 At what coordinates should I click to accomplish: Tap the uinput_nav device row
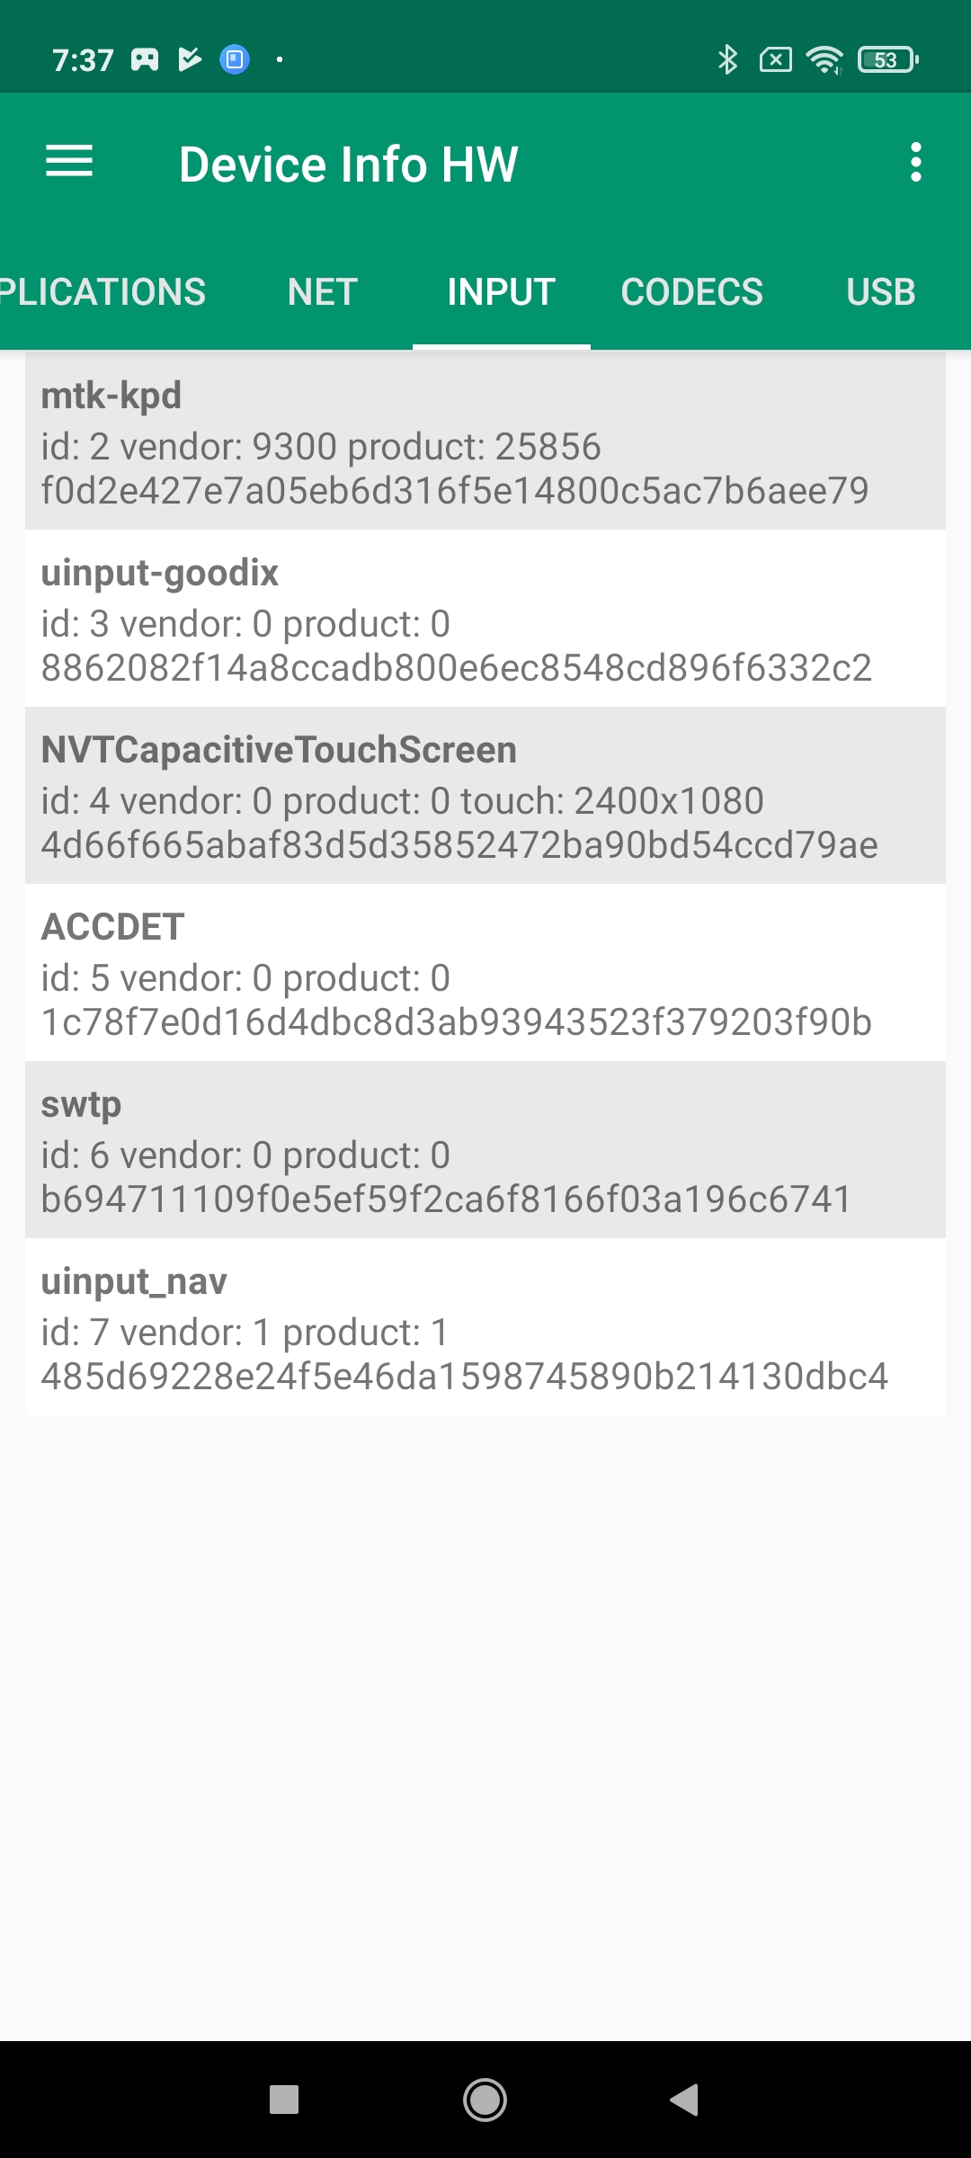485,1327
